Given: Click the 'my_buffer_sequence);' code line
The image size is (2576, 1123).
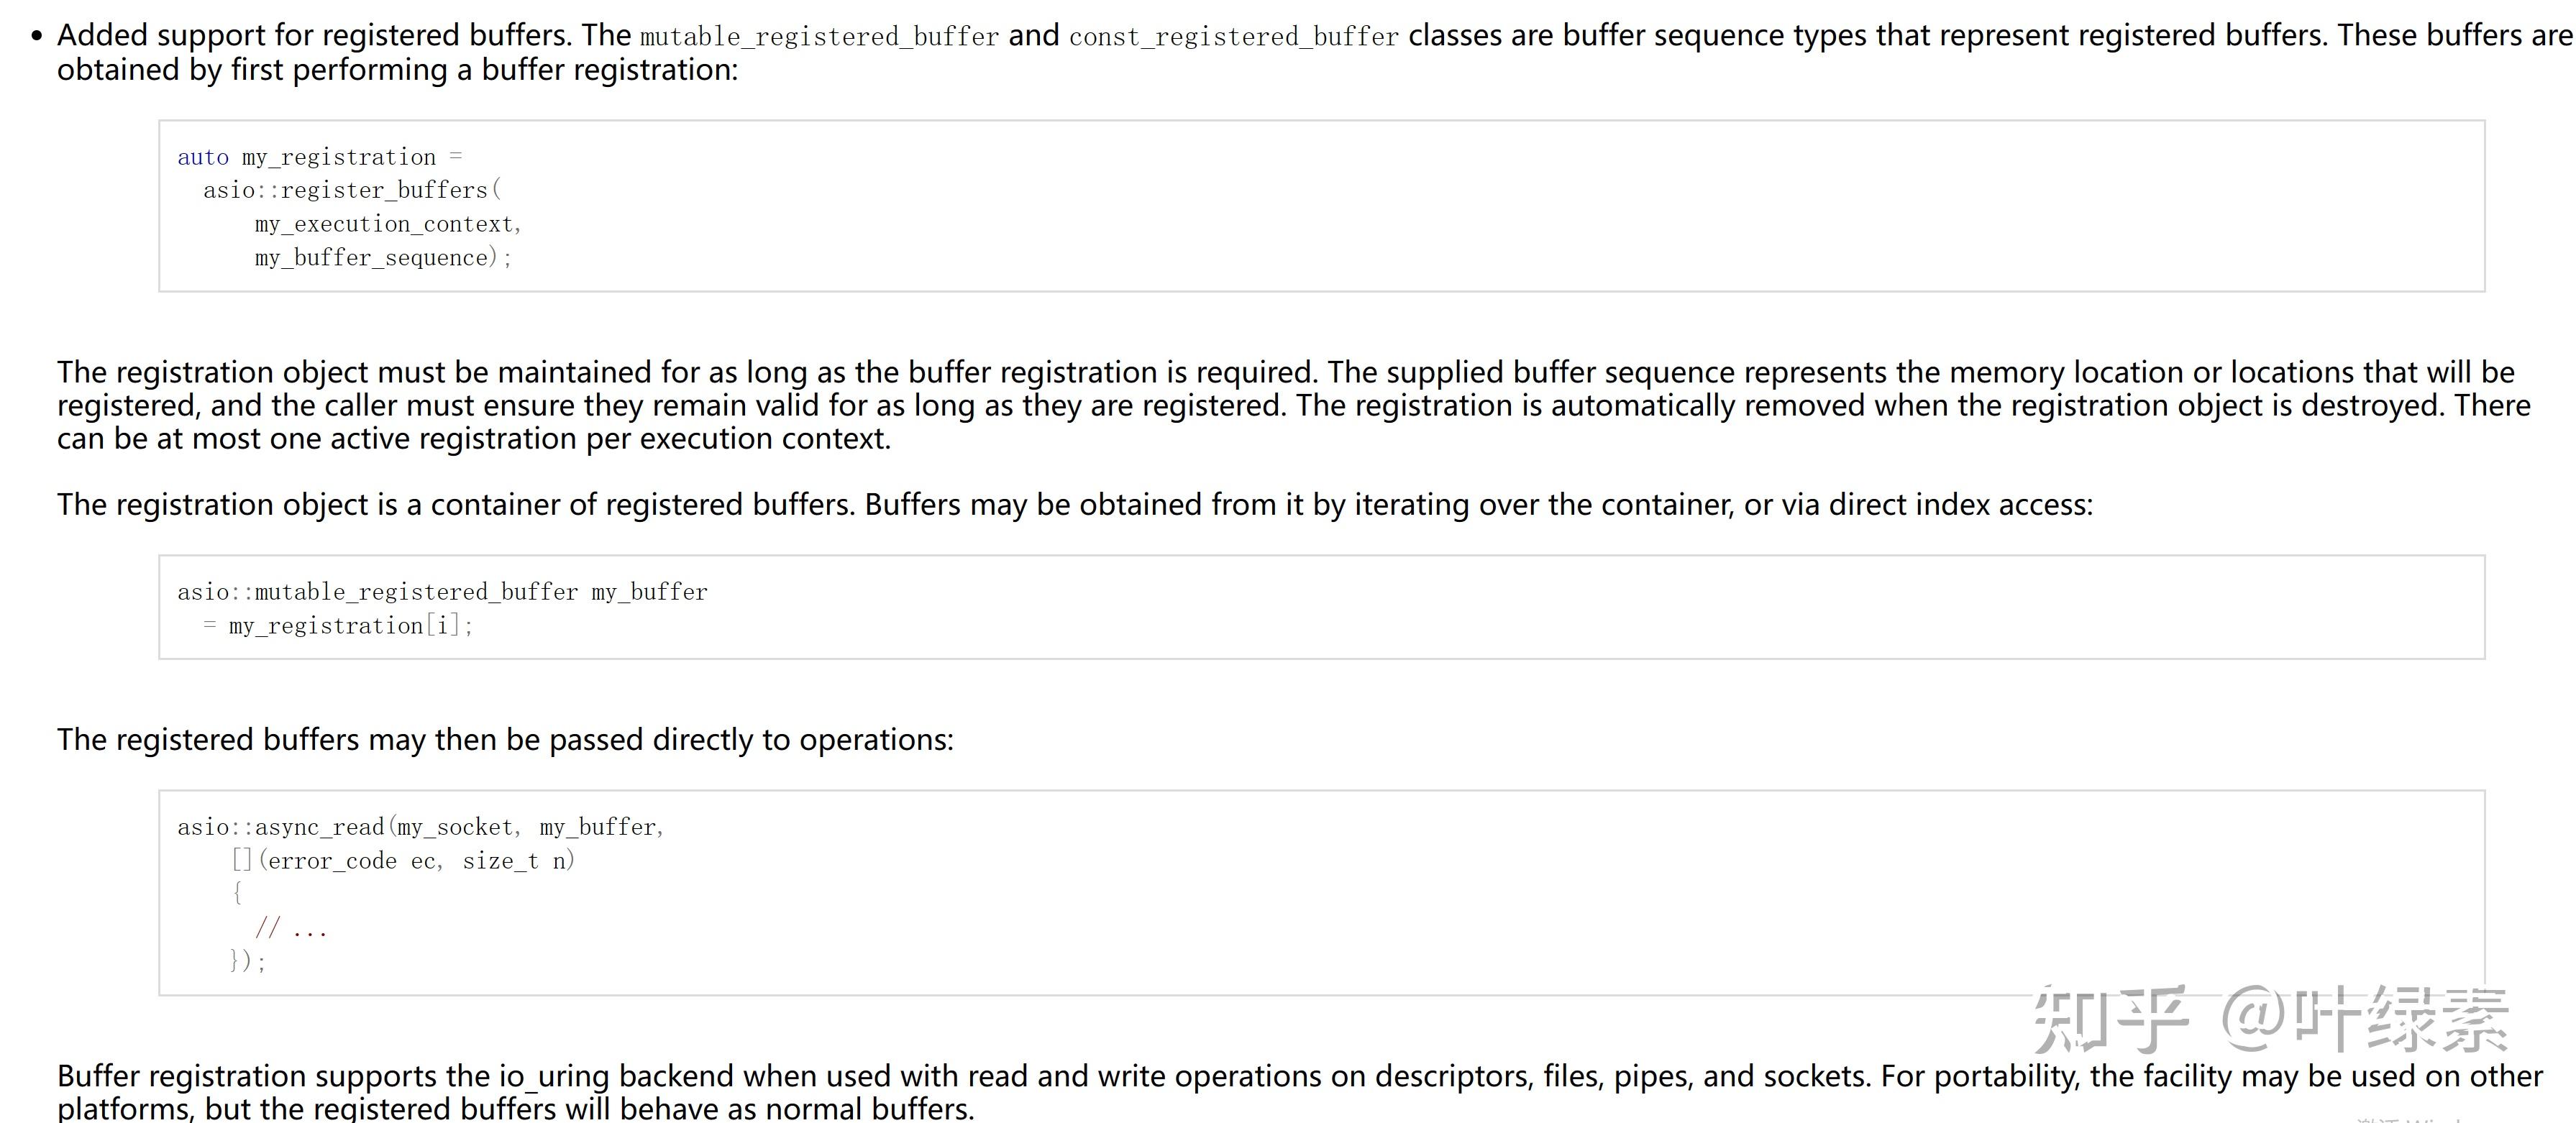Looking at the screenshot, I should tap(383, 258).
